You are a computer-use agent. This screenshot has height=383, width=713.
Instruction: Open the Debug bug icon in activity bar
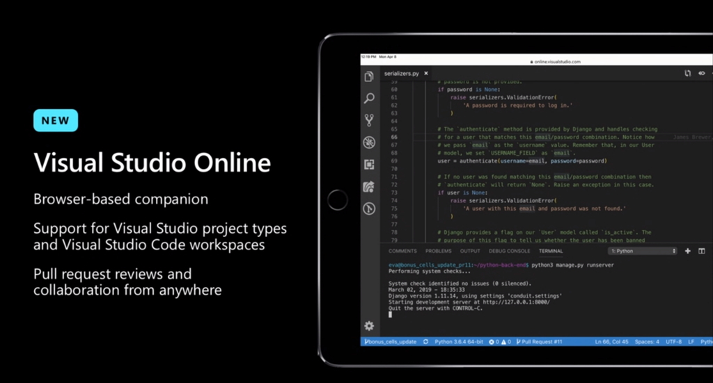point(369,142)
